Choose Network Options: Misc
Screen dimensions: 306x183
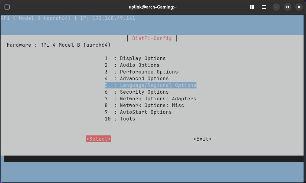[x=151, y=106]
